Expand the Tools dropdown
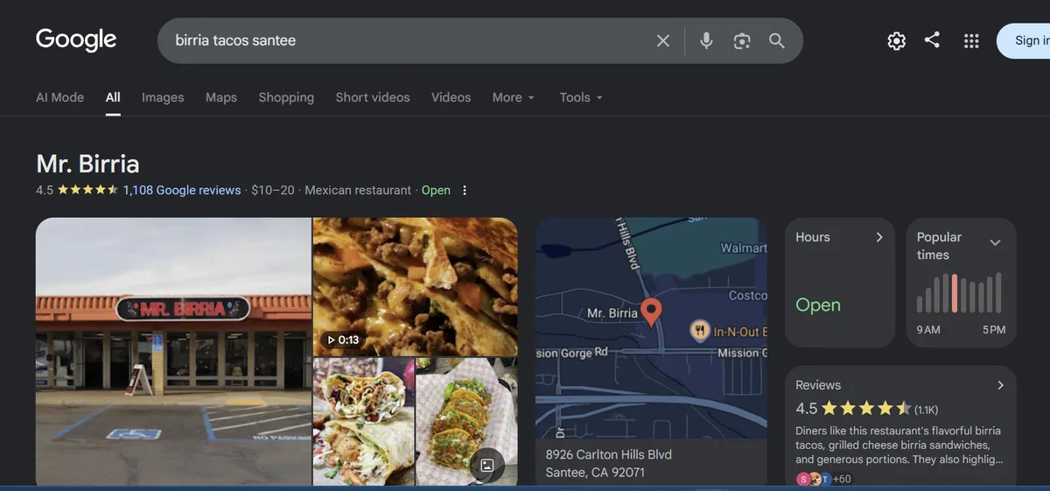The width and height of the screenshot is (1050, 491). click(581, 97)
